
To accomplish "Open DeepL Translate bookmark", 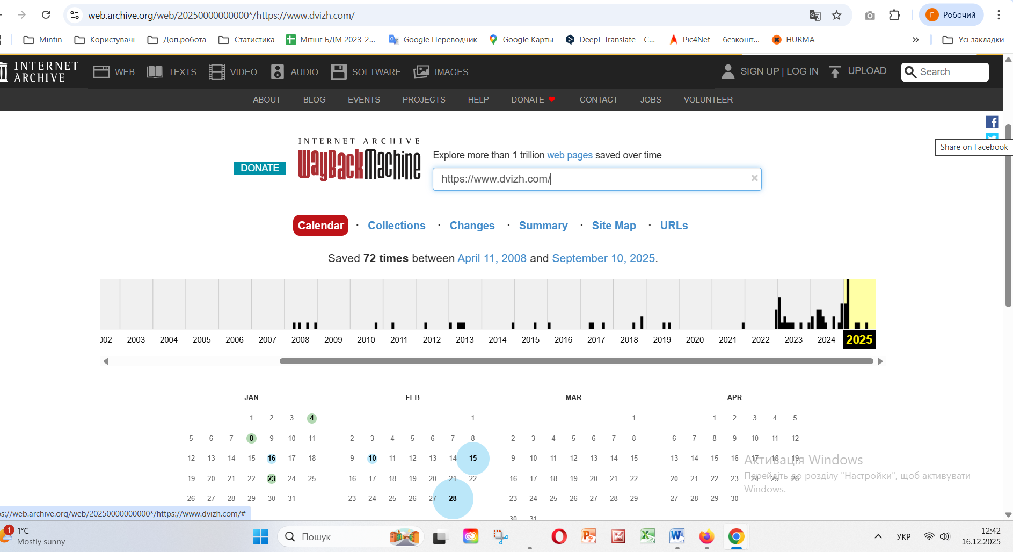I will (x=610, y=40).
